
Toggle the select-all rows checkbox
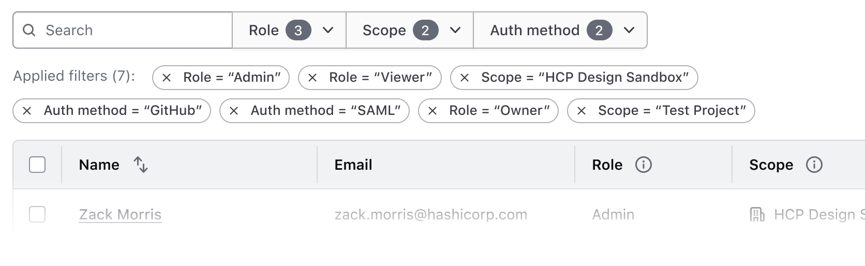(x=37, y=165)
